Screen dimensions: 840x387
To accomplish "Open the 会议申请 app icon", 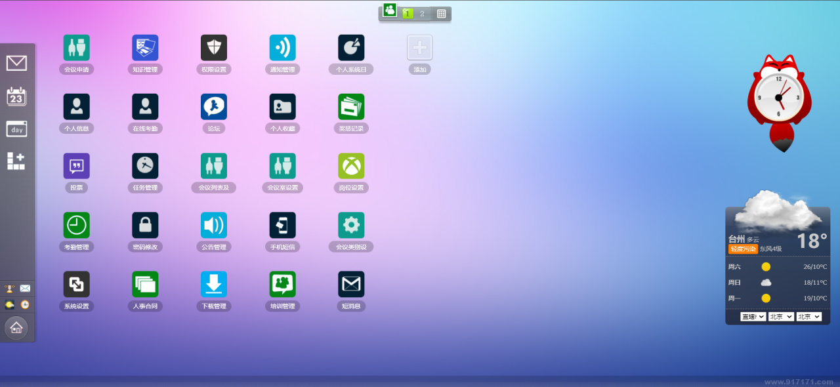I will pos(77,48).
